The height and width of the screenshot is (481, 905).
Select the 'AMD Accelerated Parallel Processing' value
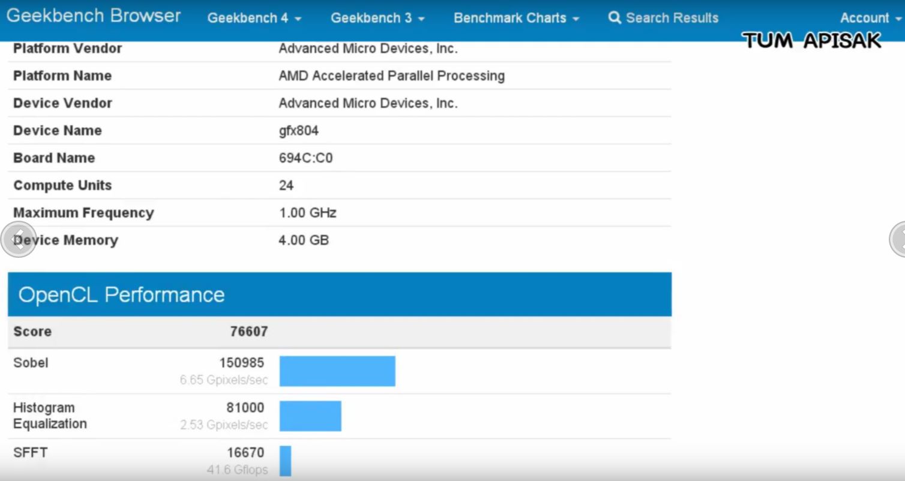tap(391, 76)
